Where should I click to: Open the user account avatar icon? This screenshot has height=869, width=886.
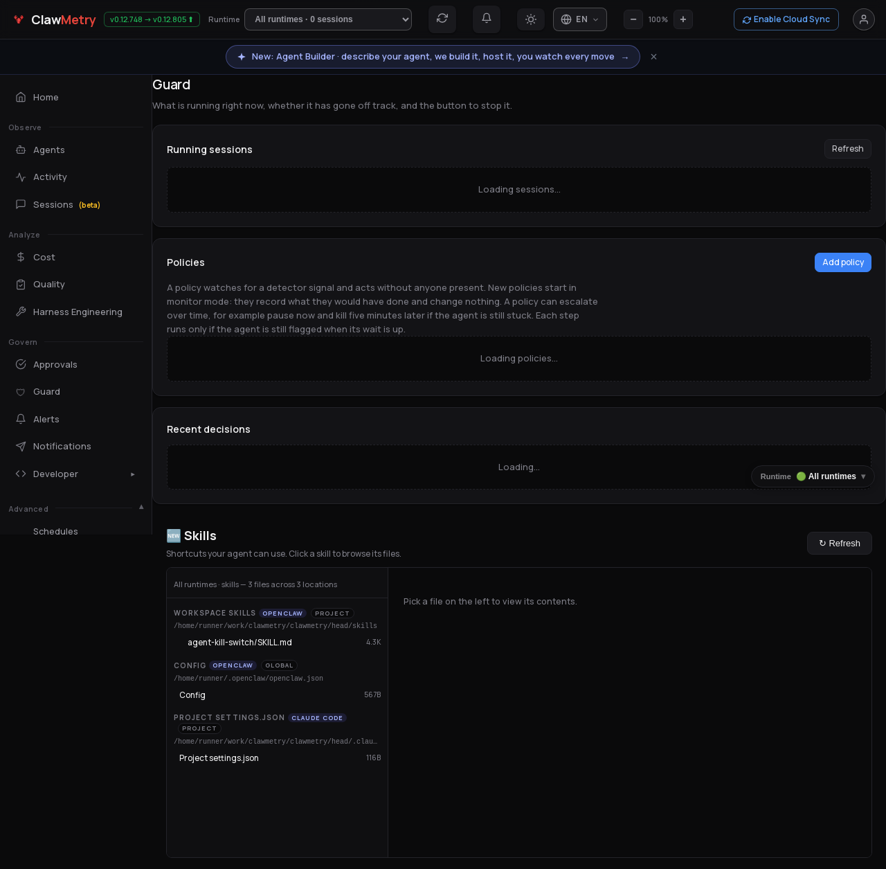click(x=864, y=19)
